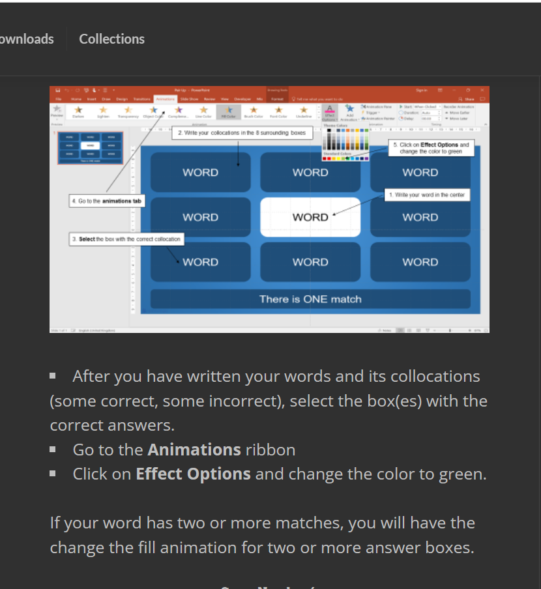This screenshot has width=541, height=589.
Task: Click the bullet line "Go to the Animations ribbon"
Action: pos(184,450)
